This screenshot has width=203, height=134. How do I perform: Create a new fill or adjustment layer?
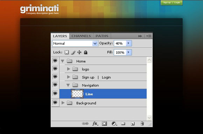(114, 124)
